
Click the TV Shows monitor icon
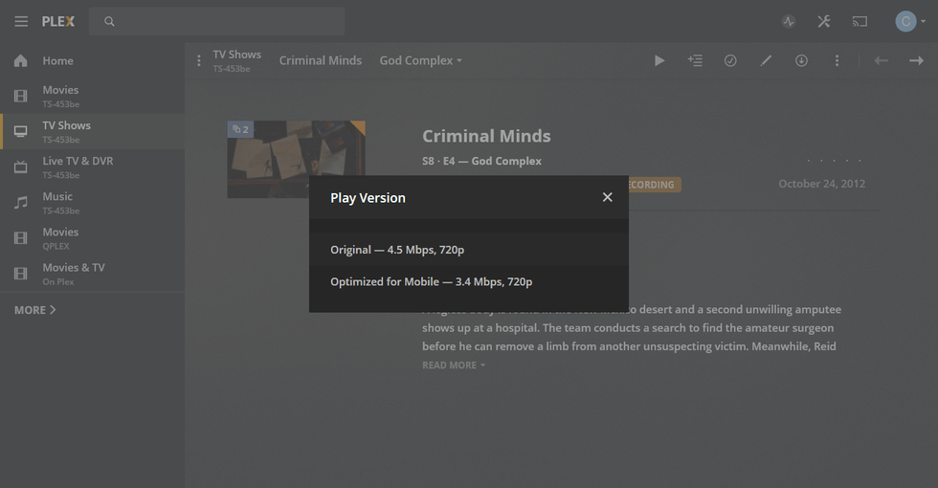(x=21, y=132)
